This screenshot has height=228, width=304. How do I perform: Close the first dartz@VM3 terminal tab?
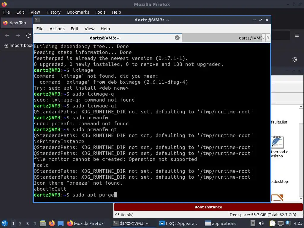pos(177,38)
